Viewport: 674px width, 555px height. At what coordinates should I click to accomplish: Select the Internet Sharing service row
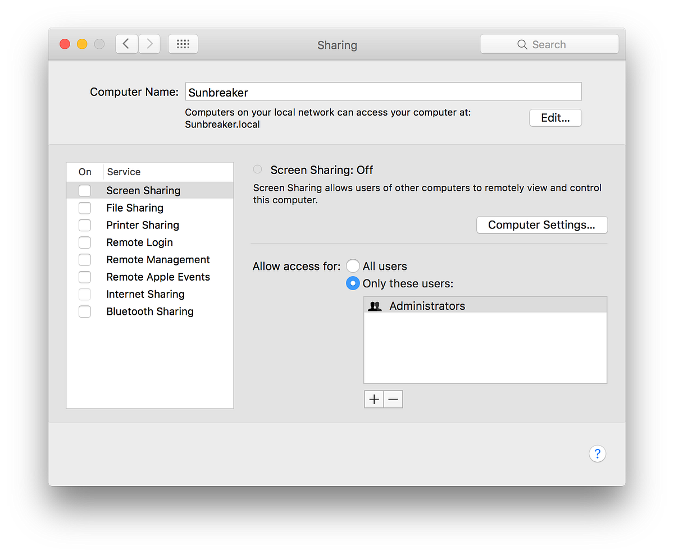pyautogui.click(x=145, y=294)
